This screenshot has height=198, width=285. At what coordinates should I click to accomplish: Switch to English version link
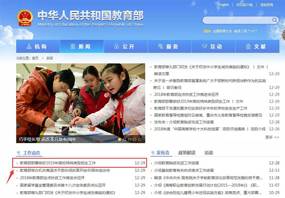tap(223, 5)
